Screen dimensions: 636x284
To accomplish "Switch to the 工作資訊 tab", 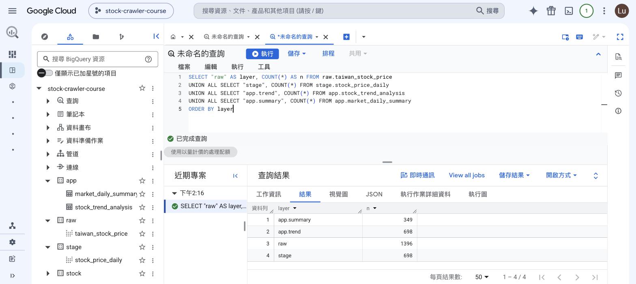I will 269,194.
